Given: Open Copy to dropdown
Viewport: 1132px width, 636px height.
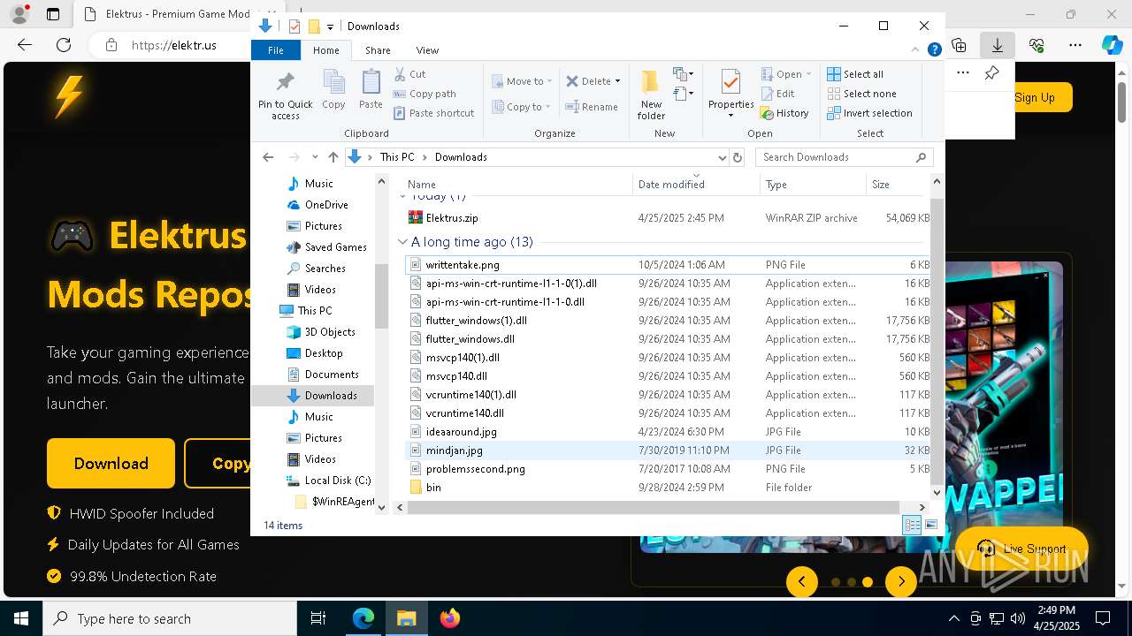Looking at the screenshot, I should tap(522, 107).
